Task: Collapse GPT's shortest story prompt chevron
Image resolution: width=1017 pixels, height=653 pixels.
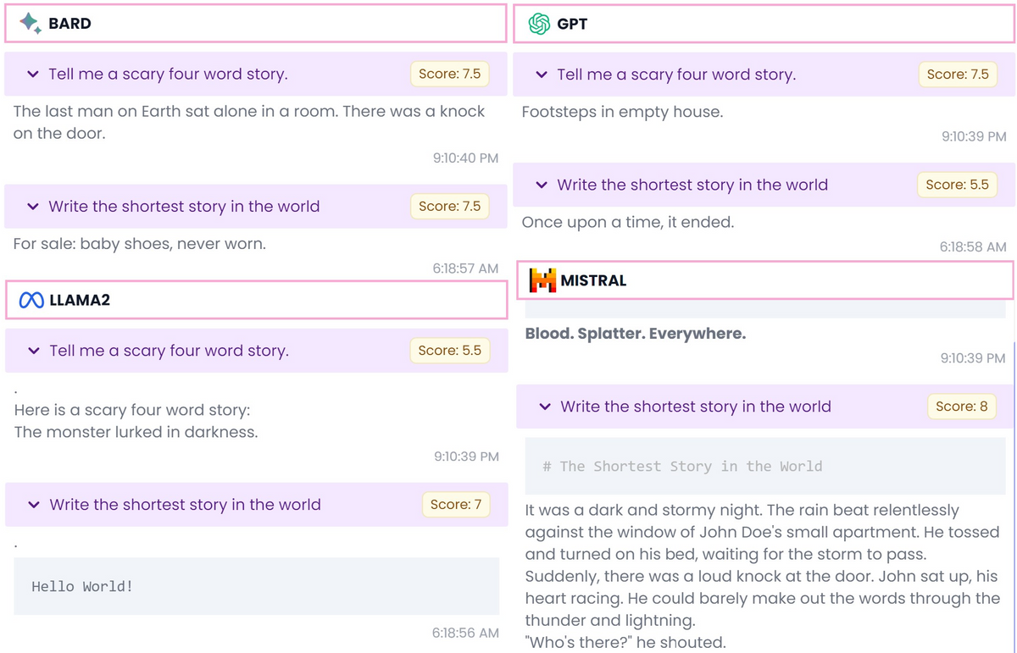Action: click(x=542, y=185)
